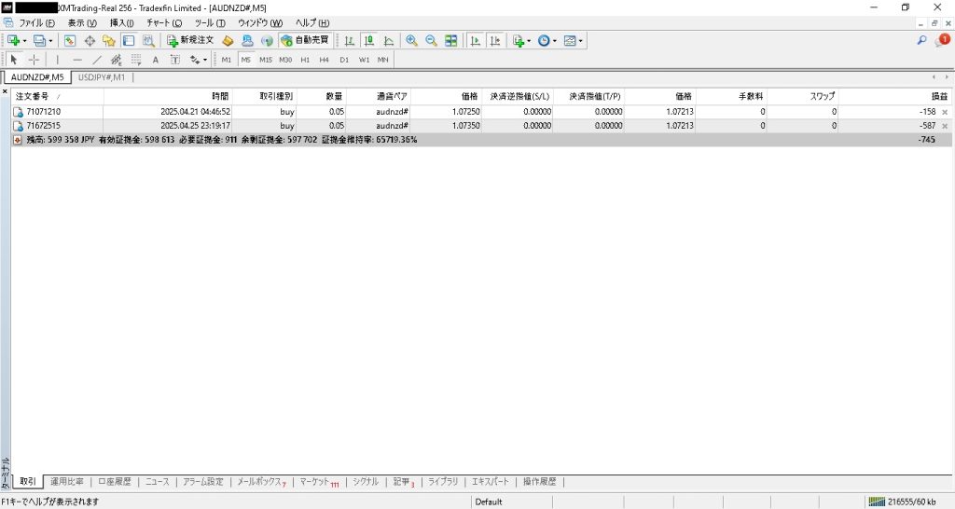Select the USDJPY#,M1 chart tab
The width and height of the screenshot is (955, 509).
102,77
